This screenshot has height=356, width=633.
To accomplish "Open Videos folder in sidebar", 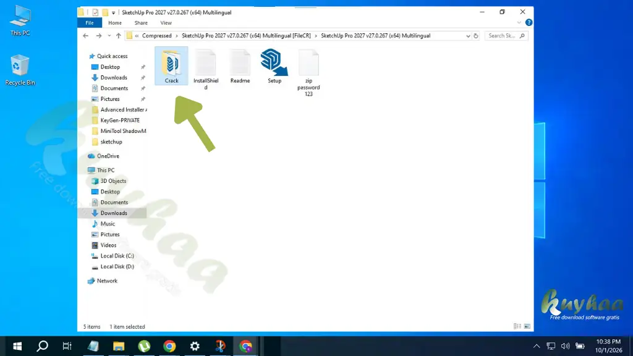I will click(x=104, y=245).
